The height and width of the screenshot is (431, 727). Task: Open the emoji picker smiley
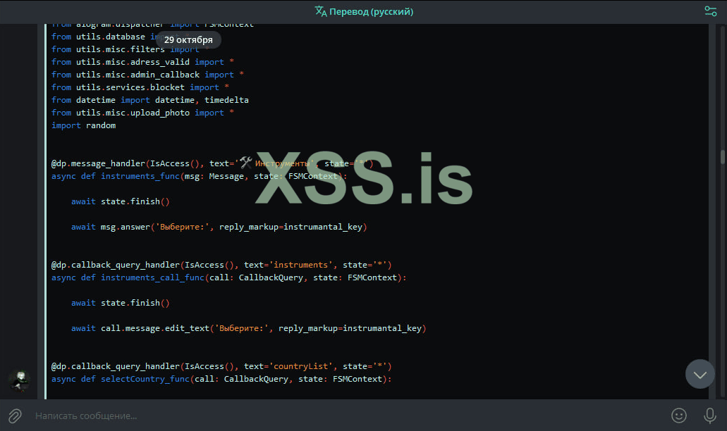679,416
